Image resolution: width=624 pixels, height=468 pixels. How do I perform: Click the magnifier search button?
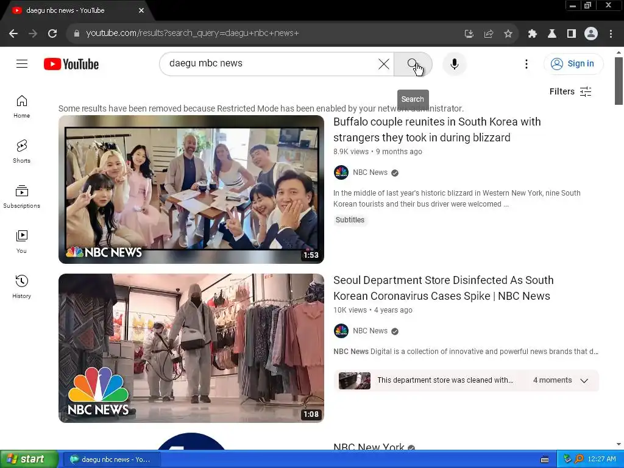[x=413, y=63]
